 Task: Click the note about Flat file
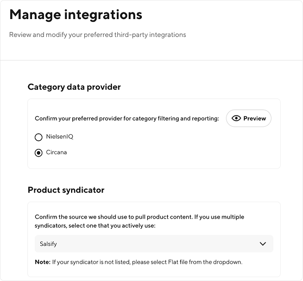click(138, 262)
